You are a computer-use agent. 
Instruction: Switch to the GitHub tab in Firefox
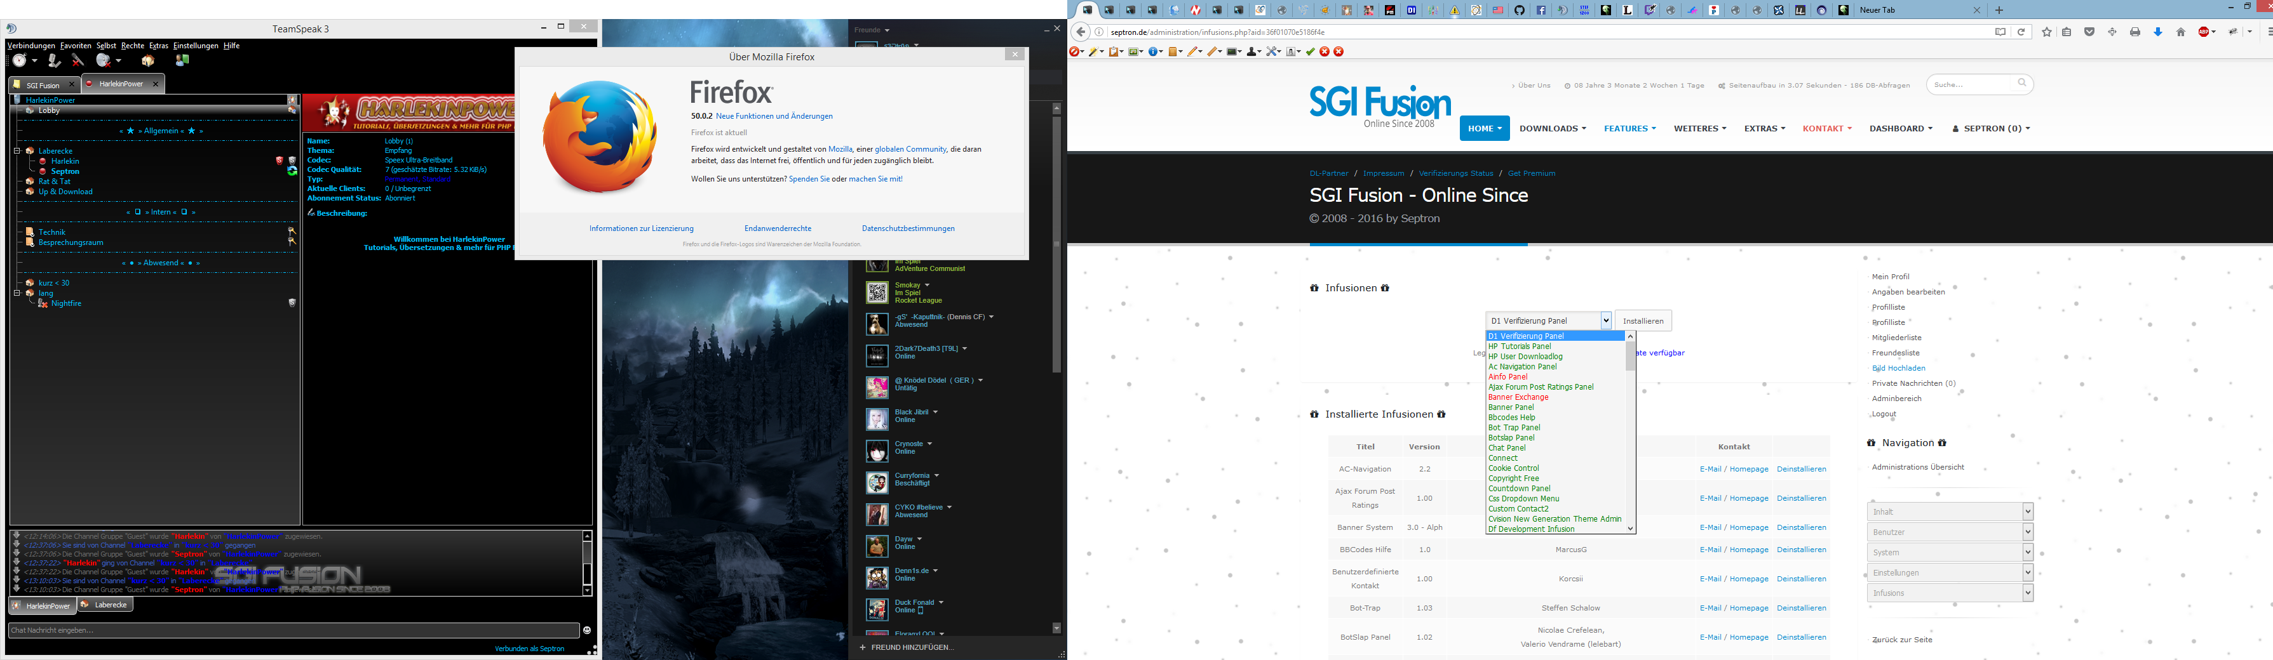[1518, 10]
